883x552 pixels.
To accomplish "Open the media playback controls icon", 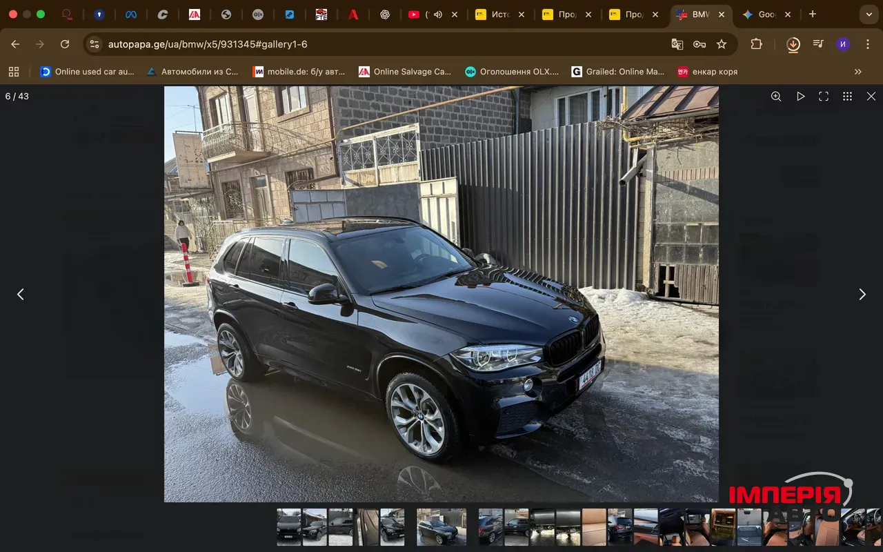I will (817, 43).
